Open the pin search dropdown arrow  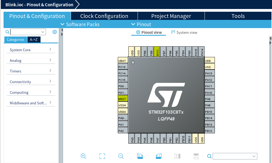click(x=254, y=156)
